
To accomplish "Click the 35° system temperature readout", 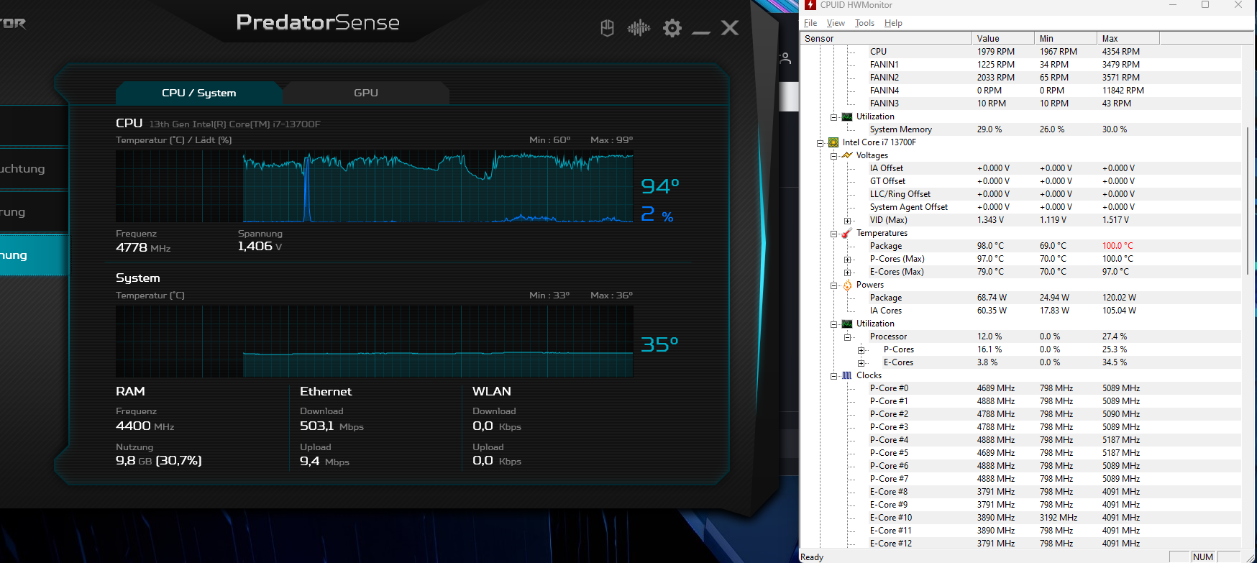I will pyautogui.click(x=660, y=345).
